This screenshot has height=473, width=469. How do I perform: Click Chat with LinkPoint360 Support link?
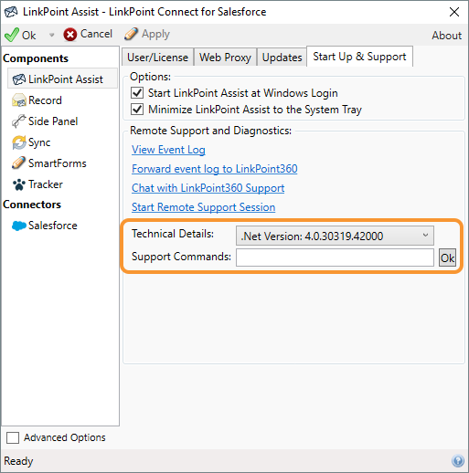pos(208,188)
